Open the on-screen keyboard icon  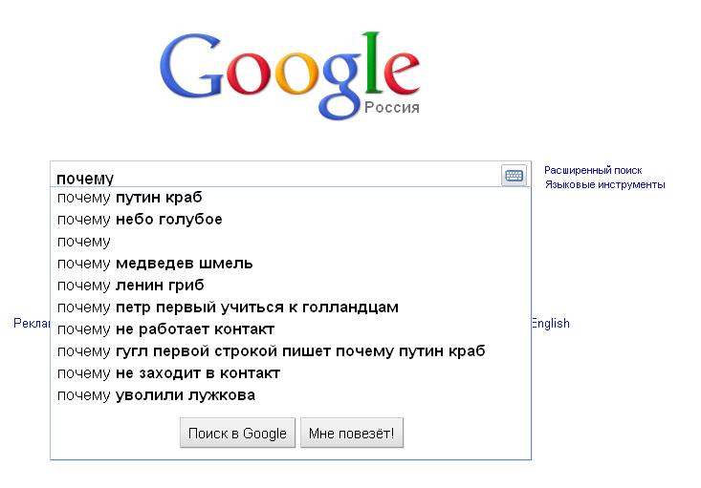click(x=514, y=176)
